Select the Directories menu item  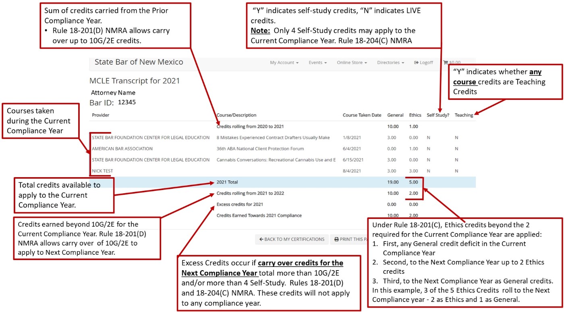coord(388,62)
